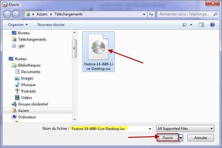Click the navigation pane scrollbar thumb
This screenshot has width=222, height=148.
tap(75, 49)
